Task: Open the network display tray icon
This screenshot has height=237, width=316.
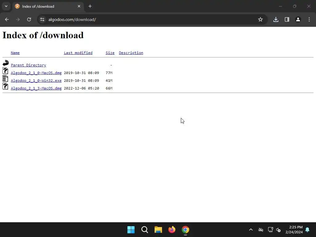Action: [270, 230]
